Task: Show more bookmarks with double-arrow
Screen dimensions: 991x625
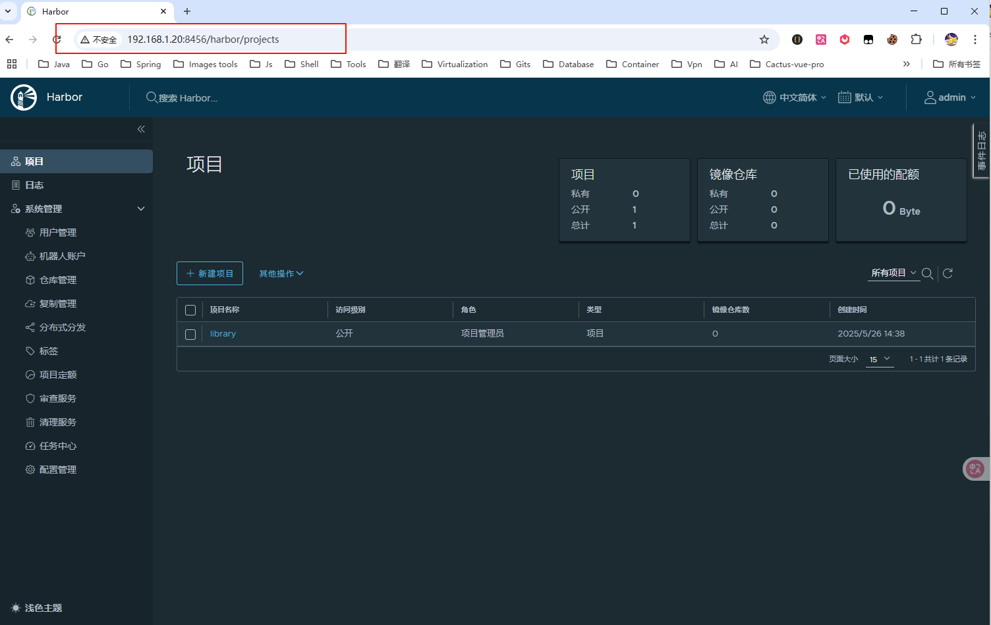Action: (907, 64)
